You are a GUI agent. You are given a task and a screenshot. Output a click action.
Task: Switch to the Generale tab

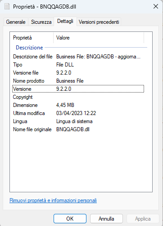point(16,22)
